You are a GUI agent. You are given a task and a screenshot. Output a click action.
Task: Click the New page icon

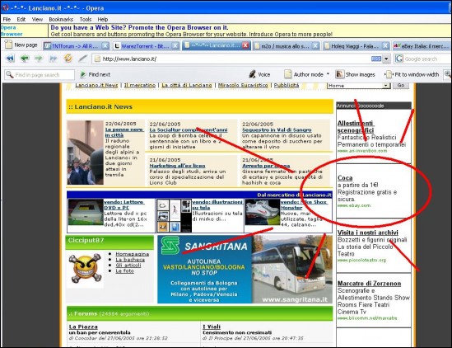point(9,45)
